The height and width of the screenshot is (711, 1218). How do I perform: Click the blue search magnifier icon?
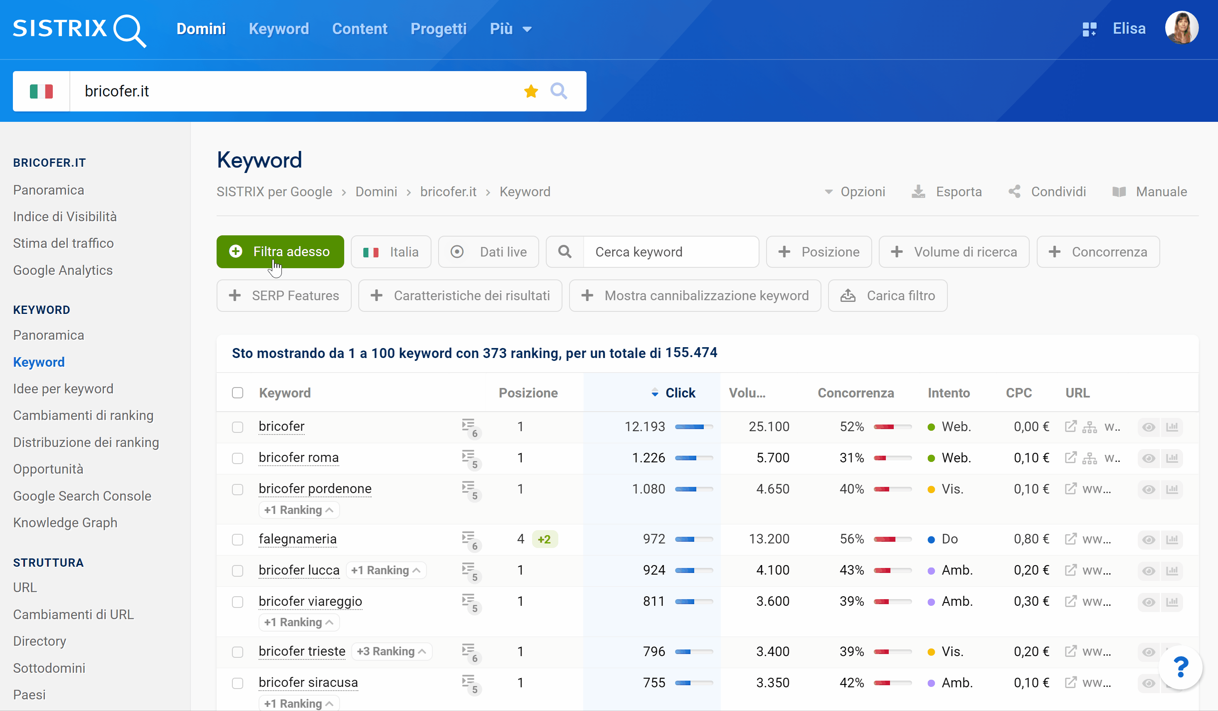[x=559, y=91]
